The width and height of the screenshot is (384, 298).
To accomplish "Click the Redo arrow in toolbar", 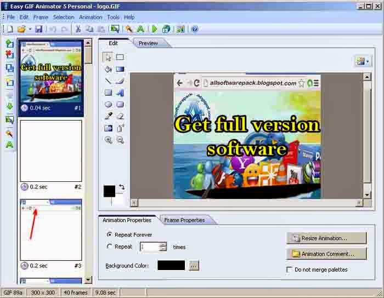I will pyautogui.click(x=64, y=30).
